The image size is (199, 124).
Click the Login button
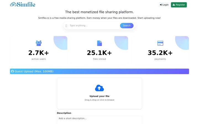coord(164,5)
